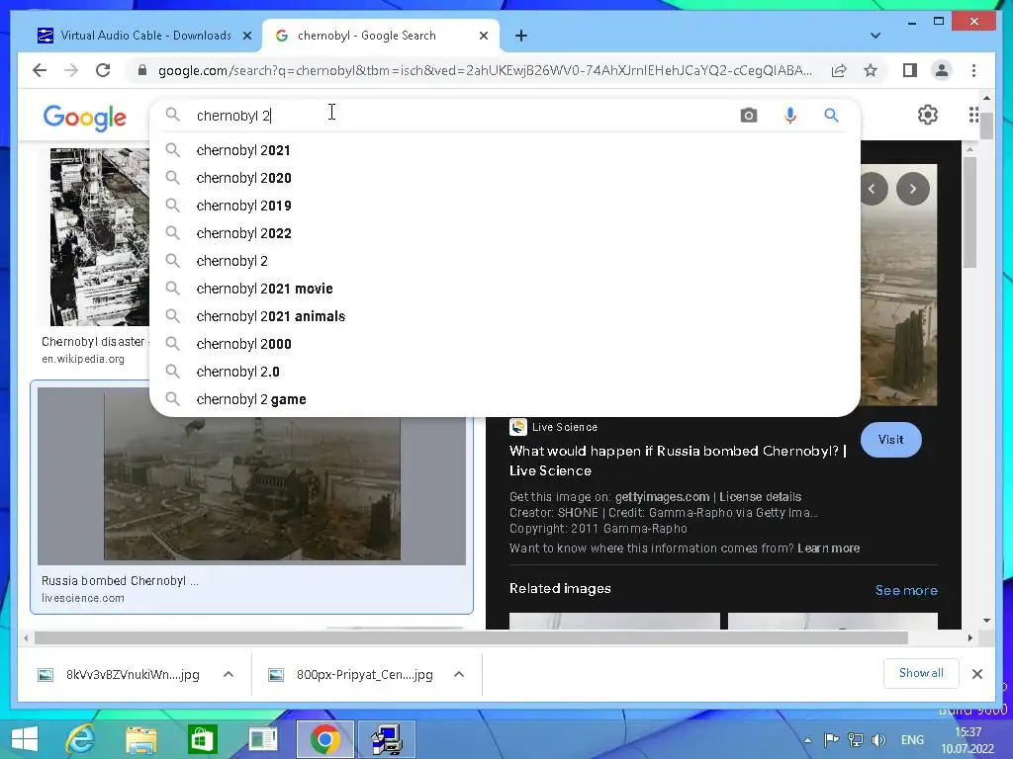Viewport: 1013px width, 759px height.
Task: Start voice search with microphone icon
Action: [x=789, y=116]
